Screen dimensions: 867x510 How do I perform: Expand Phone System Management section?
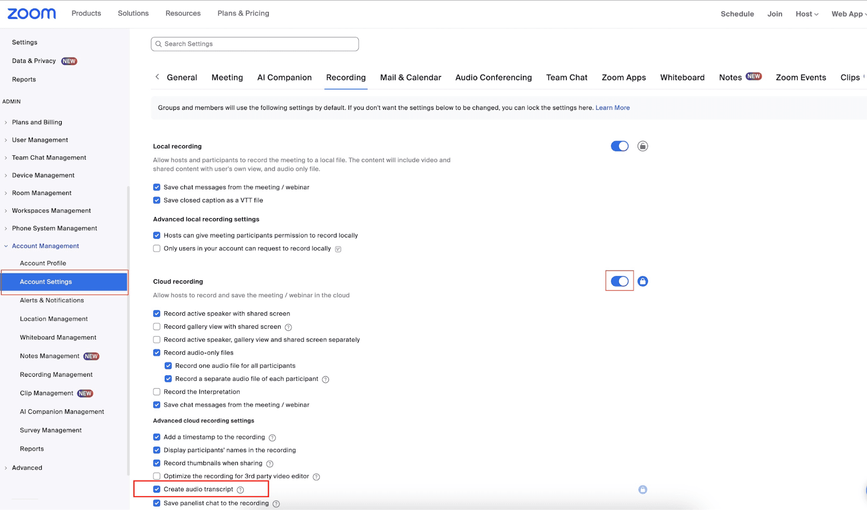point(54,228)
